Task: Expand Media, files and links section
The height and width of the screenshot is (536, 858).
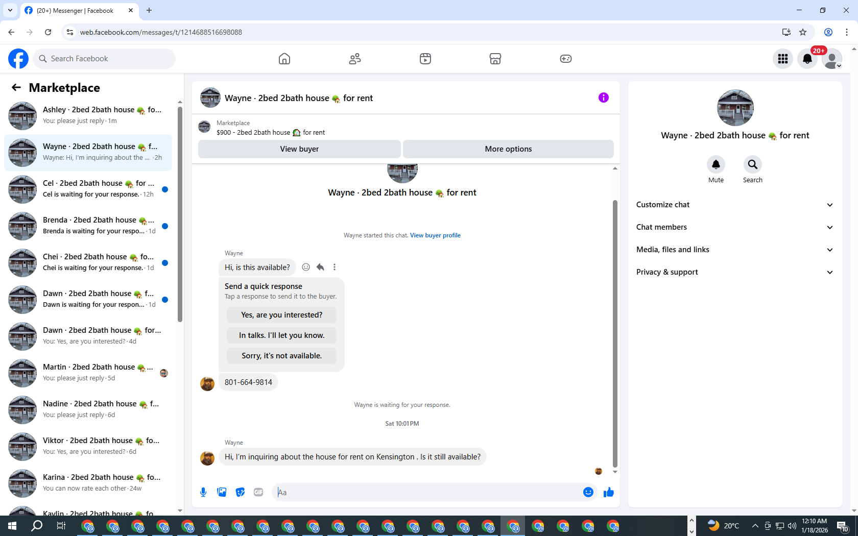Action: 735,250
